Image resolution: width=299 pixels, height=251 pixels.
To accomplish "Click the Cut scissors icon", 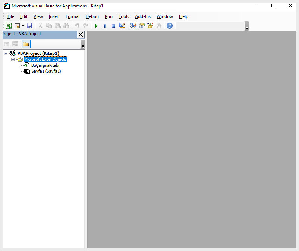I will point(40,26).
